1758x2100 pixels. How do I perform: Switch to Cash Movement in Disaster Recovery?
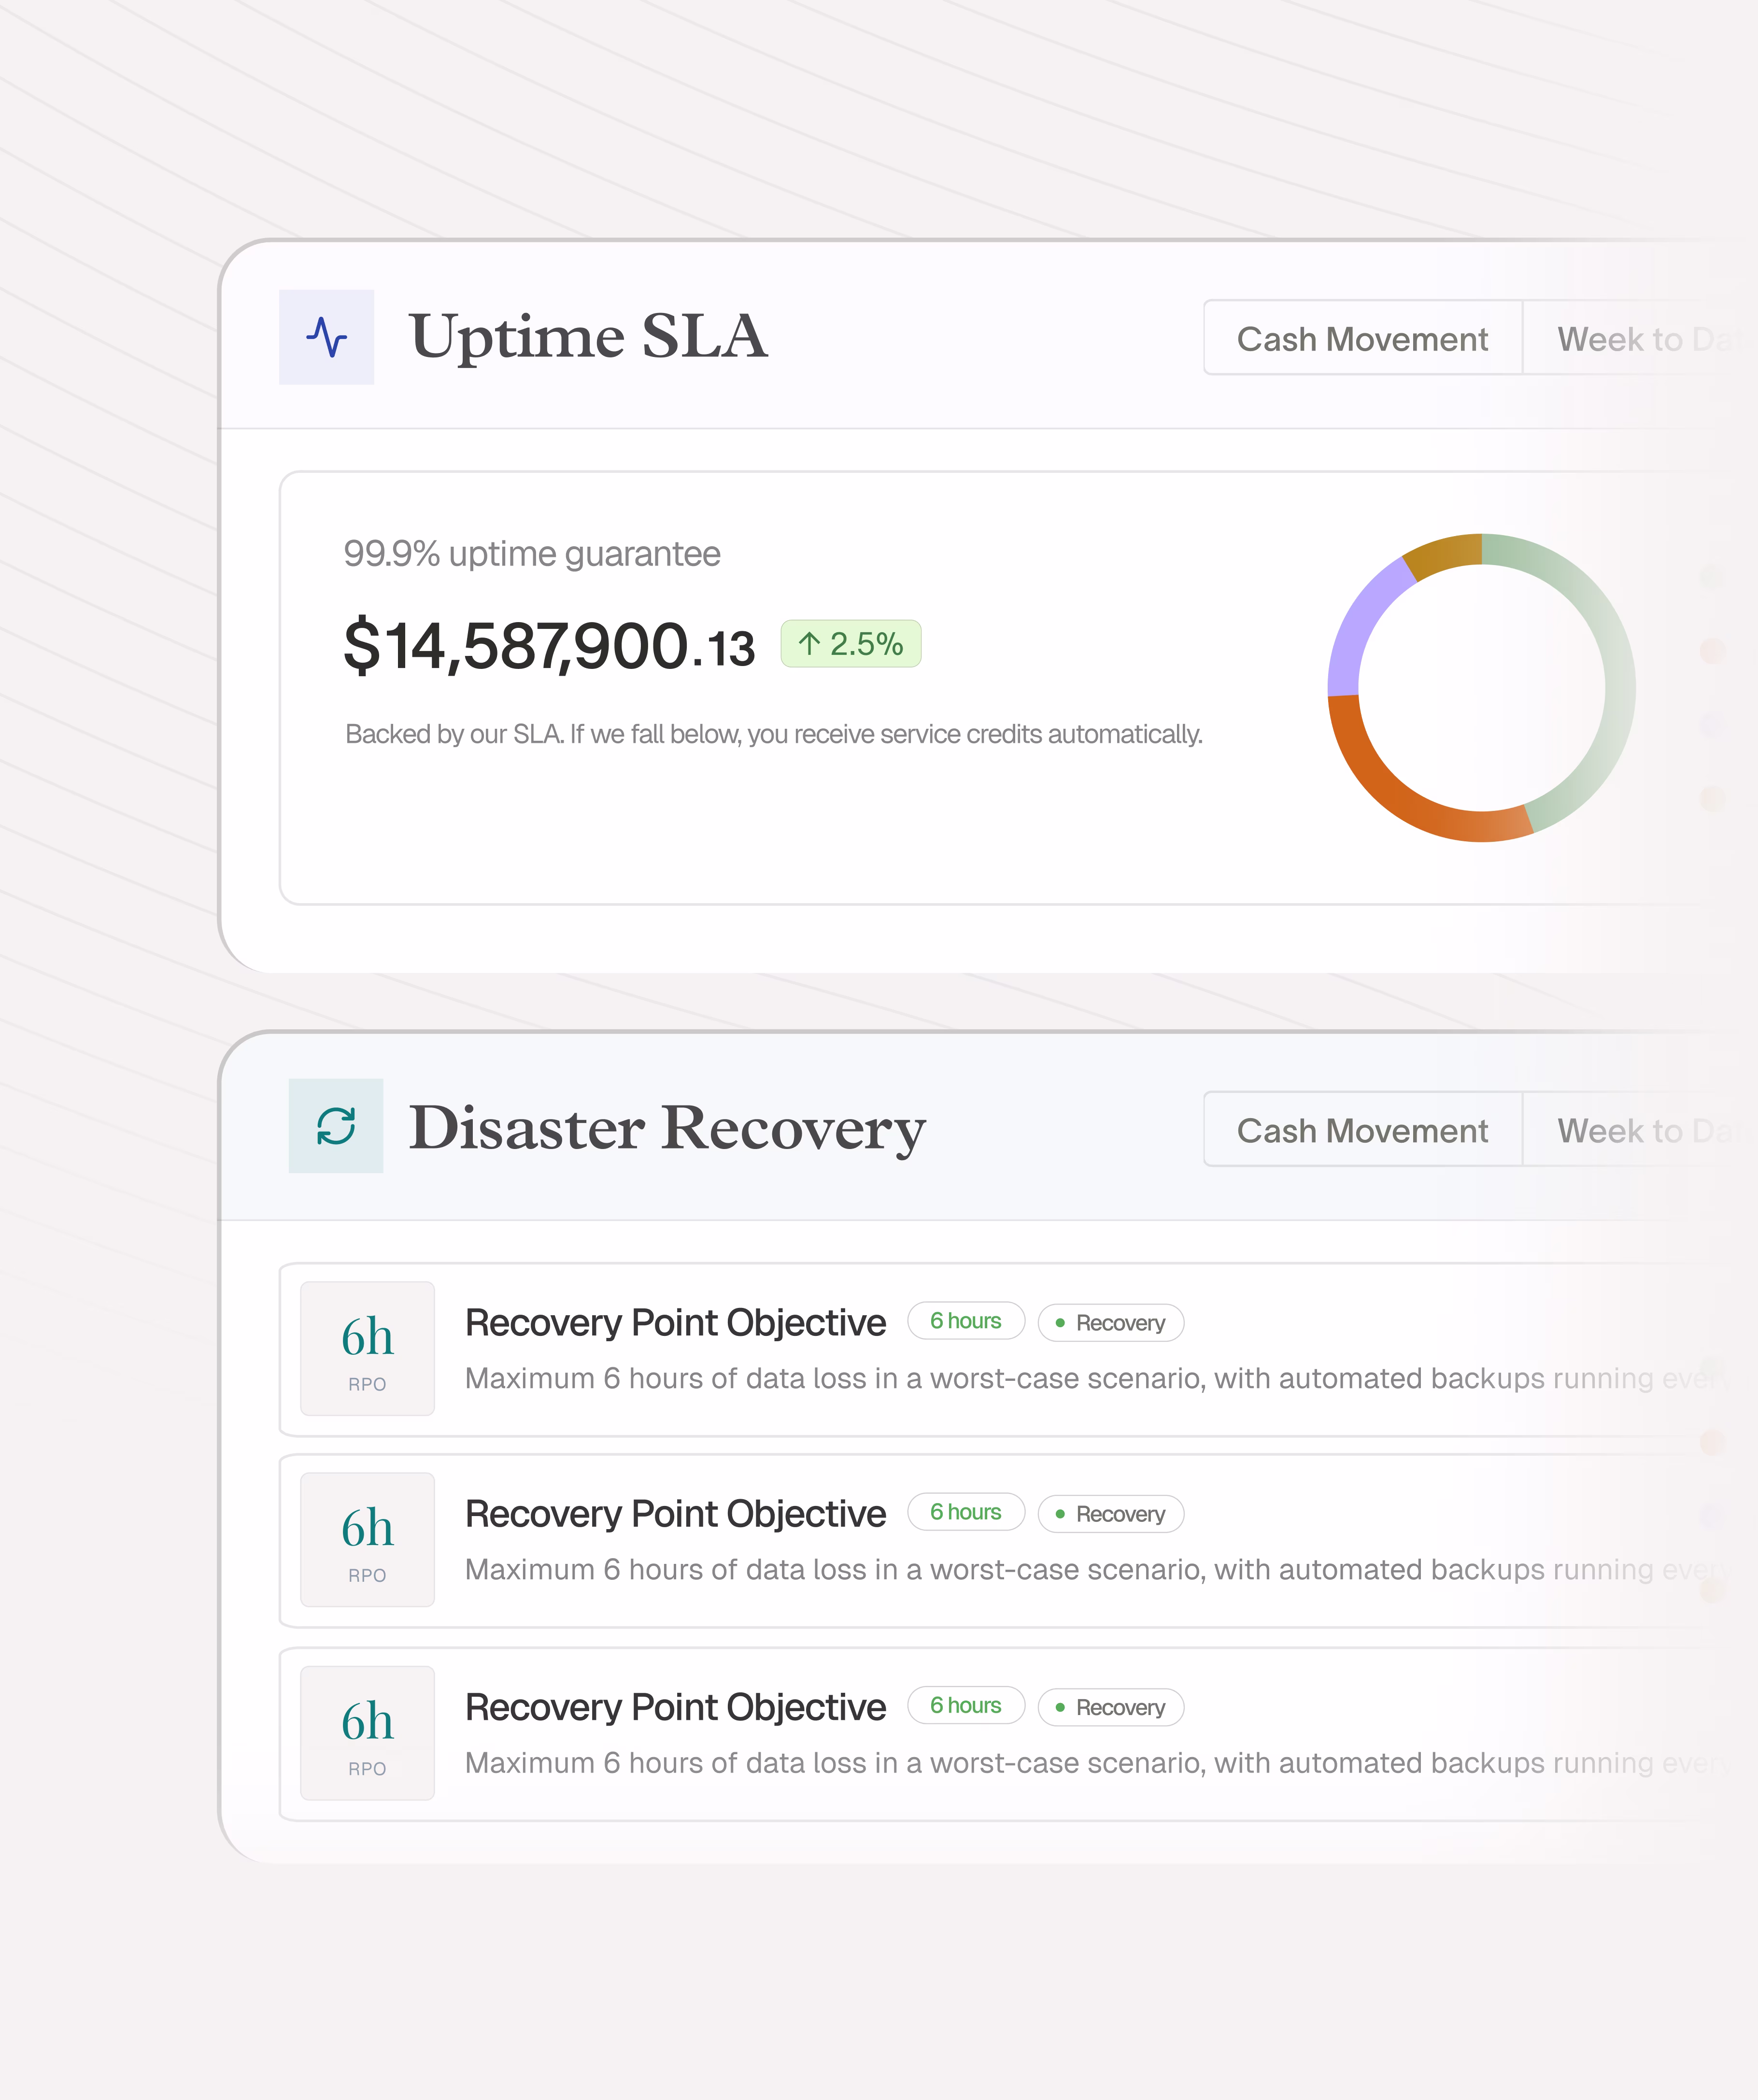(1362, 1130)
